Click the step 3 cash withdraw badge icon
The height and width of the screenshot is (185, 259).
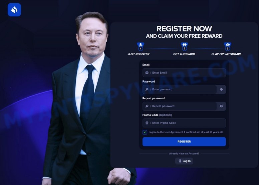coord(227,47)
